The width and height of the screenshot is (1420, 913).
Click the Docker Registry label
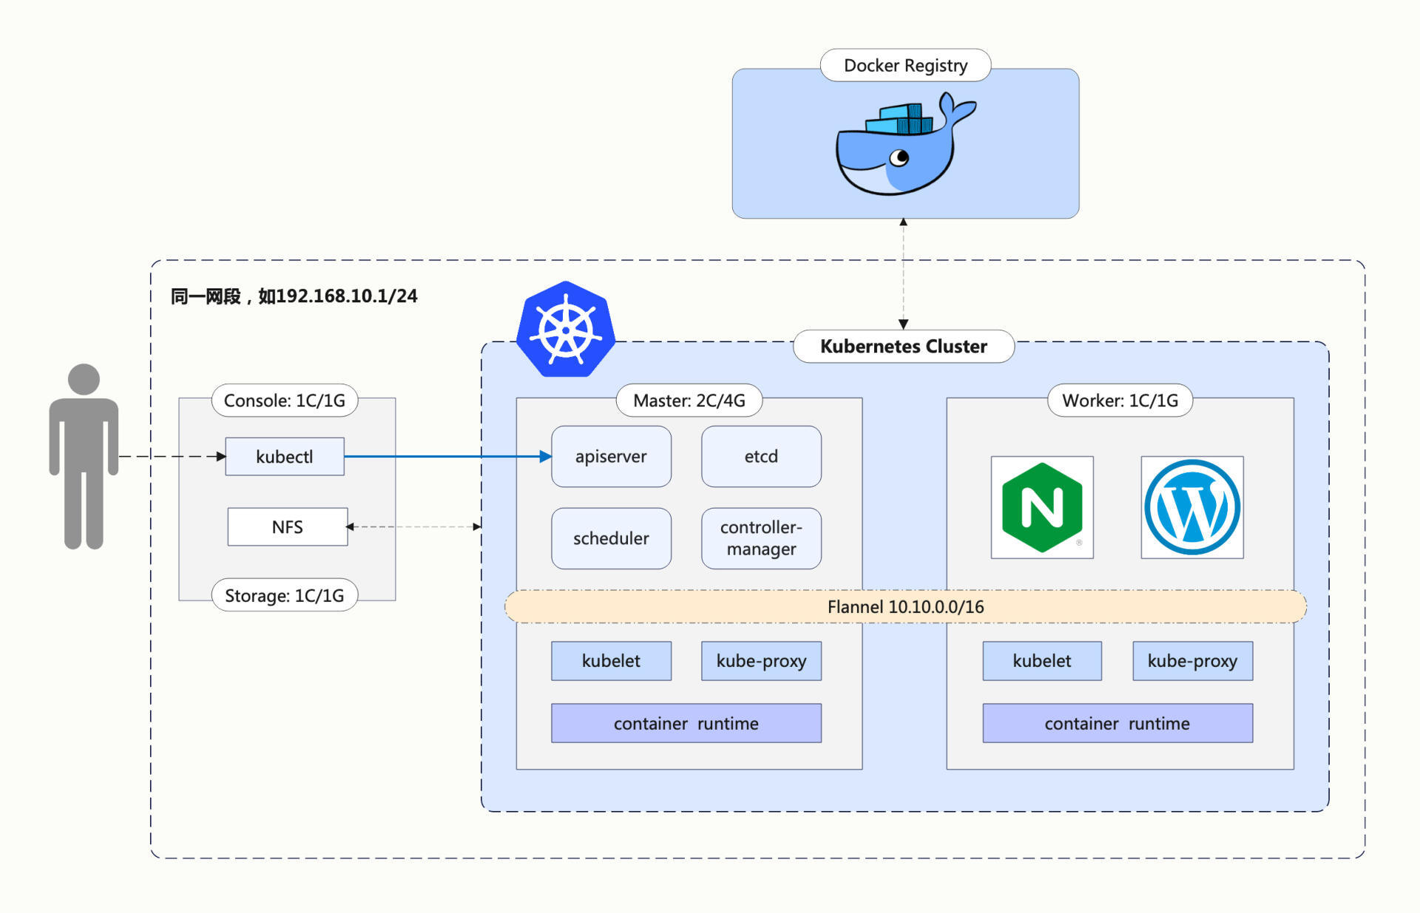tap(905, 65)
